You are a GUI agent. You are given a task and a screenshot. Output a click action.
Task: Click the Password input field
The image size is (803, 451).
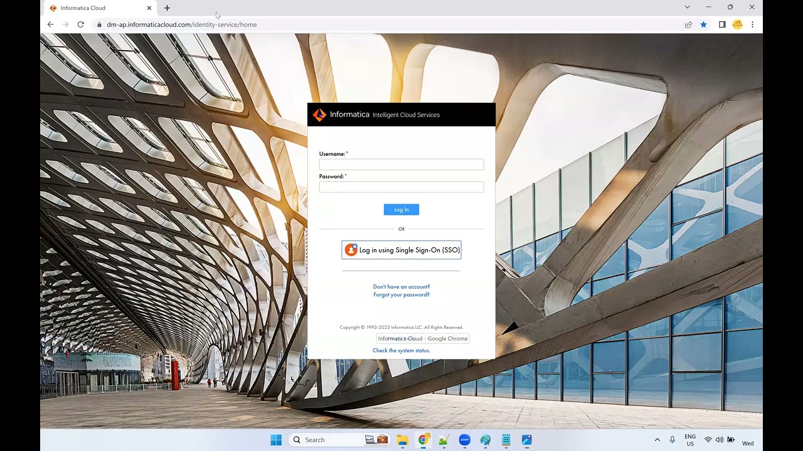(x=401, y=187)
